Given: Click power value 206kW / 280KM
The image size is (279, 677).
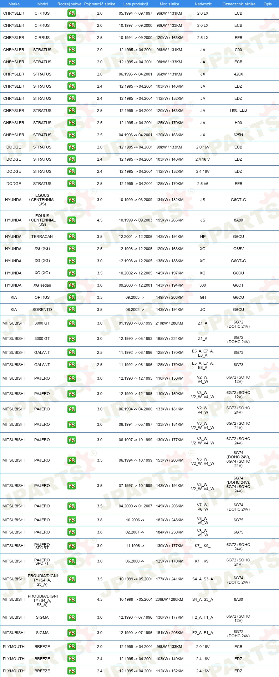Looking at the screenshot, I should (x=169, y=599).
